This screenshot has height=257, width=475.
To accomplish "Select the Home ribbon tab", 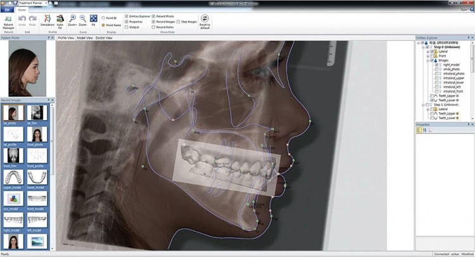I will click(22, 10).
